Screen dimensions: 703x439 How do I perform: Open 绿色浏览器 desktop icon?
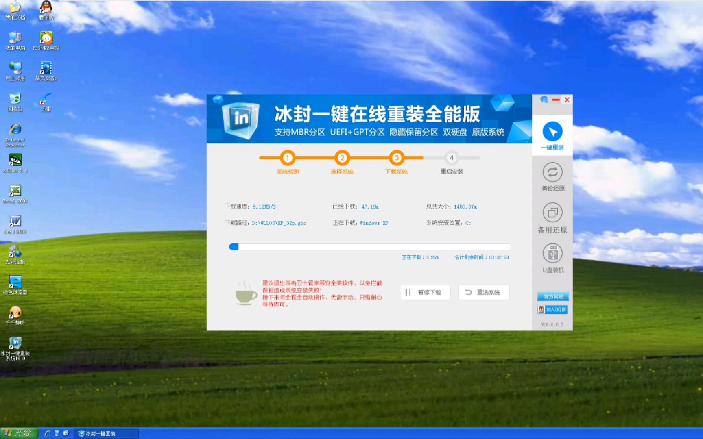tap(15, 285)
